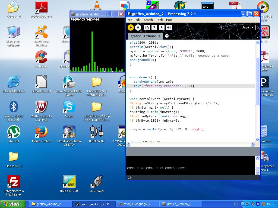Image resolution: width=278 pixels, height=208 pixels.
Task: Launch LibreOffice 3.4 desktop shortcut
Action: 41,84
